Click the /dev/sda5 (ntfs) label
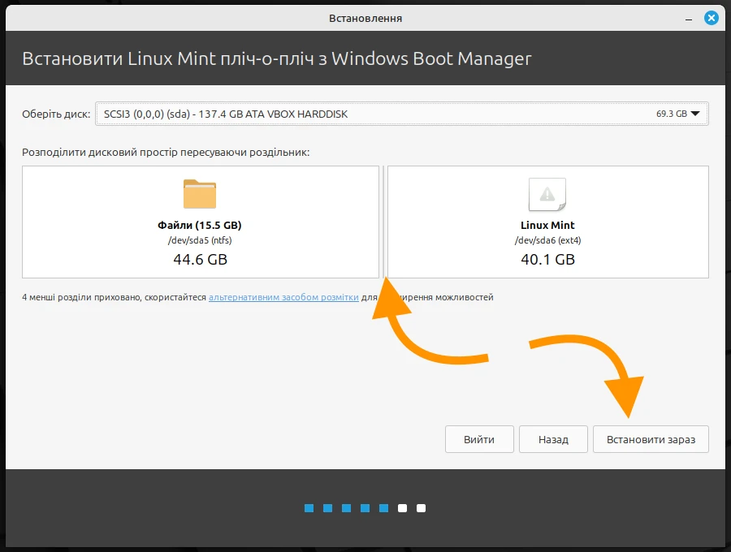 point(200,240)
